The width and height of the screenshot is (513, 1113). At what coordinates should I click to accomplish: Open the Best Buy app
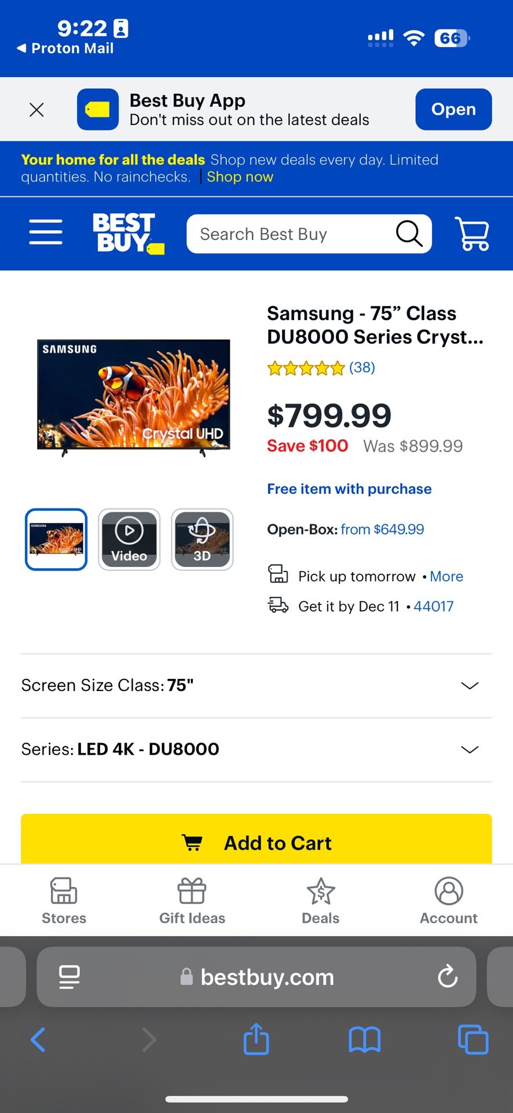point(453,109)
